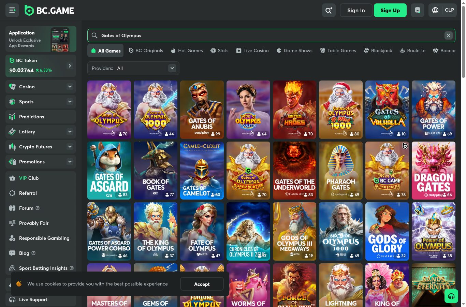Open the Gates of Anubis game
The height and width of the screenshot is (307, 466).
(x=202, y=109)
